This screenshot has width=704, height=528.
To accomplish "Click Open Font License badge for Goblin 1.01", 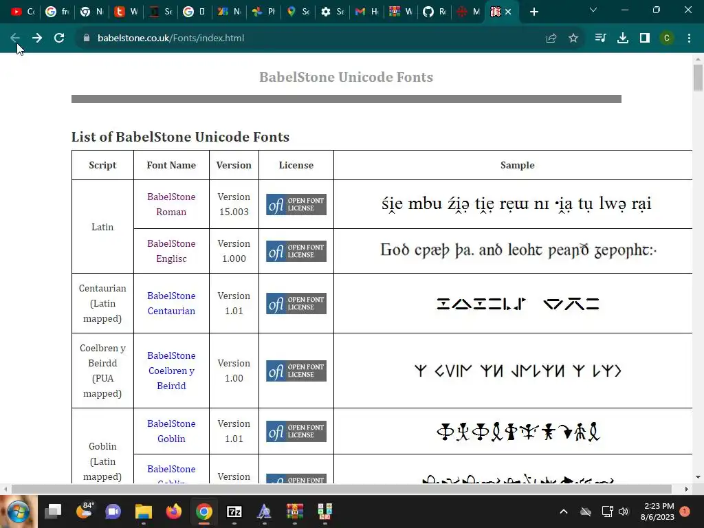I will click(x=296, y=432).
